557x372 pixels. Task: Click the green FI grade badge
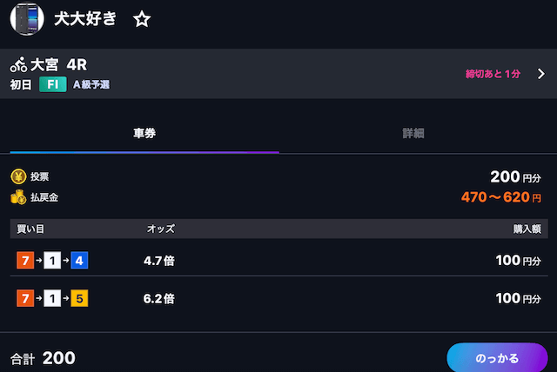coord(52,84)
